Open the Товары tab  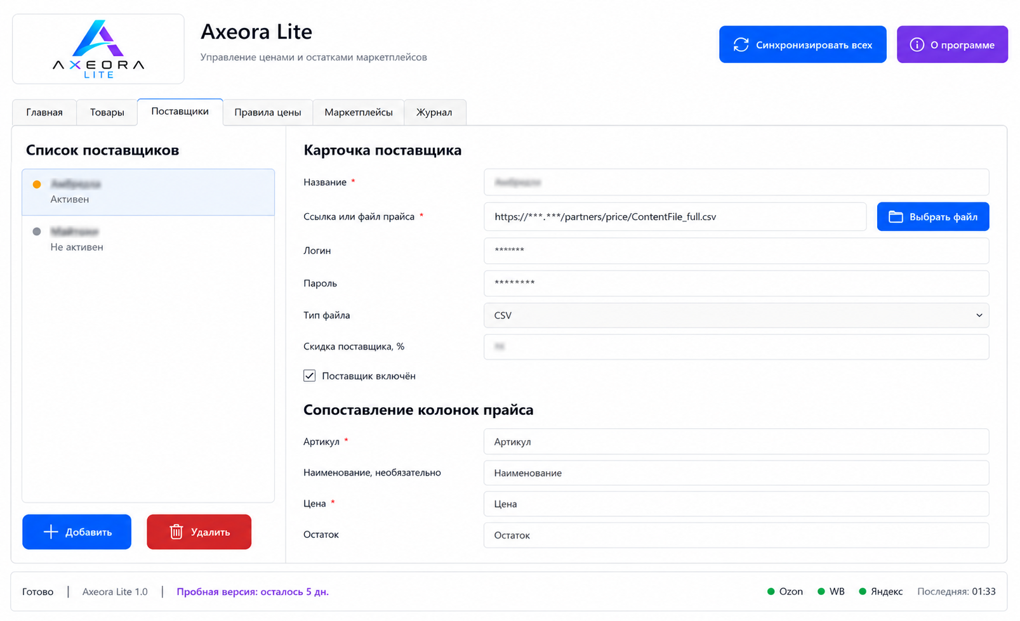pos(107,112)
